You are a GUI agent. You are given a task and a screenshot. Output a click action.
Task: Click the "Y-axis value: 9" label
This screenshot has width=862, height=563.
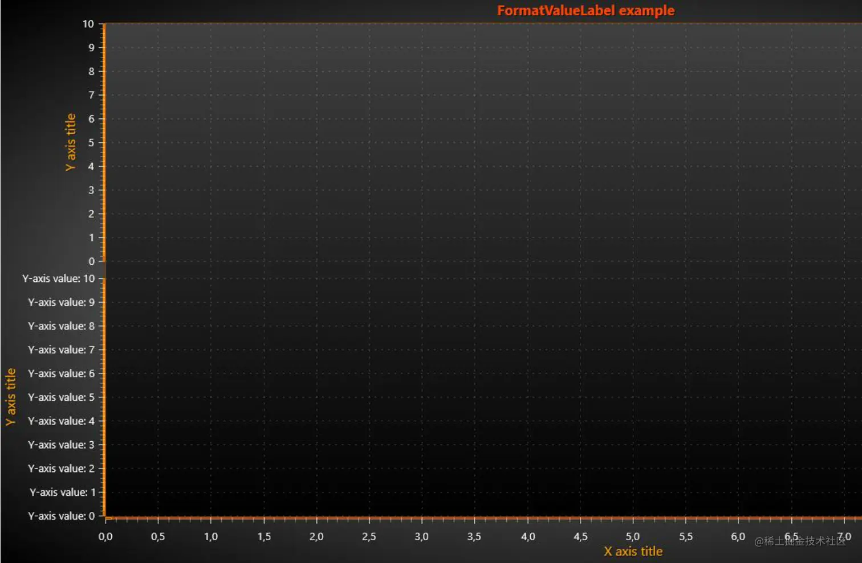pos(62,302)
